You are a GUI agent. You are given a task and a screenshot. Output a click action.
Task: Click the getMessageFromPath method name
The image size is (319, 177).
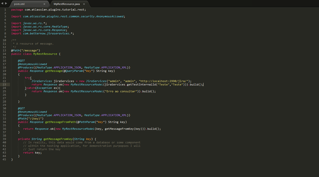point(60,122)
